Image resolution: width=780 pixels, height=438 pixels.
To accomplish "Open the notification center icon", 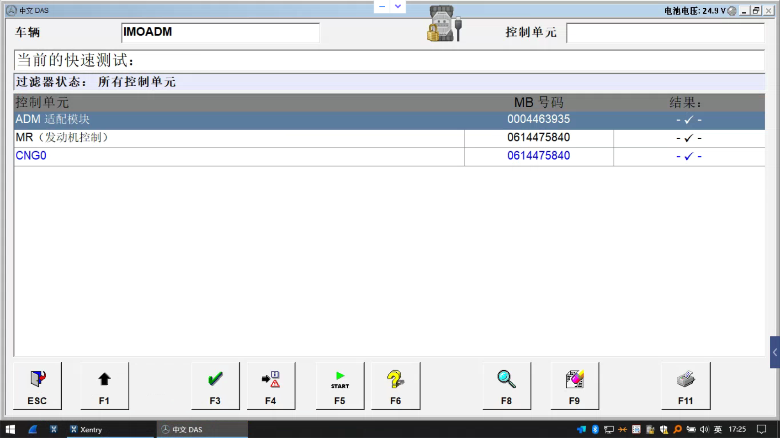I will tap(761, 429).
